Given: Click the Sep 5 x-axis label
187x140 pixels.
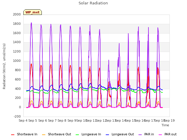Looking at the screenshot, I should pyautogui.click(x=33, y=120).
